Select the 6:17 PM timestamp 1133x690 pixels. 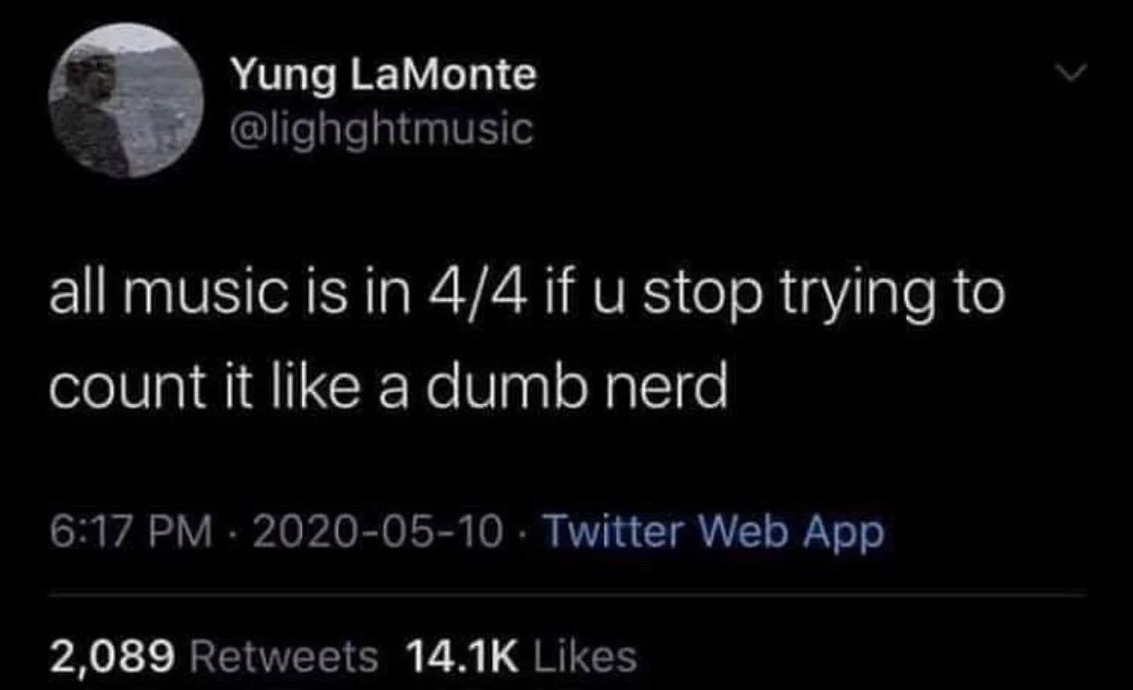pos(131,532)
